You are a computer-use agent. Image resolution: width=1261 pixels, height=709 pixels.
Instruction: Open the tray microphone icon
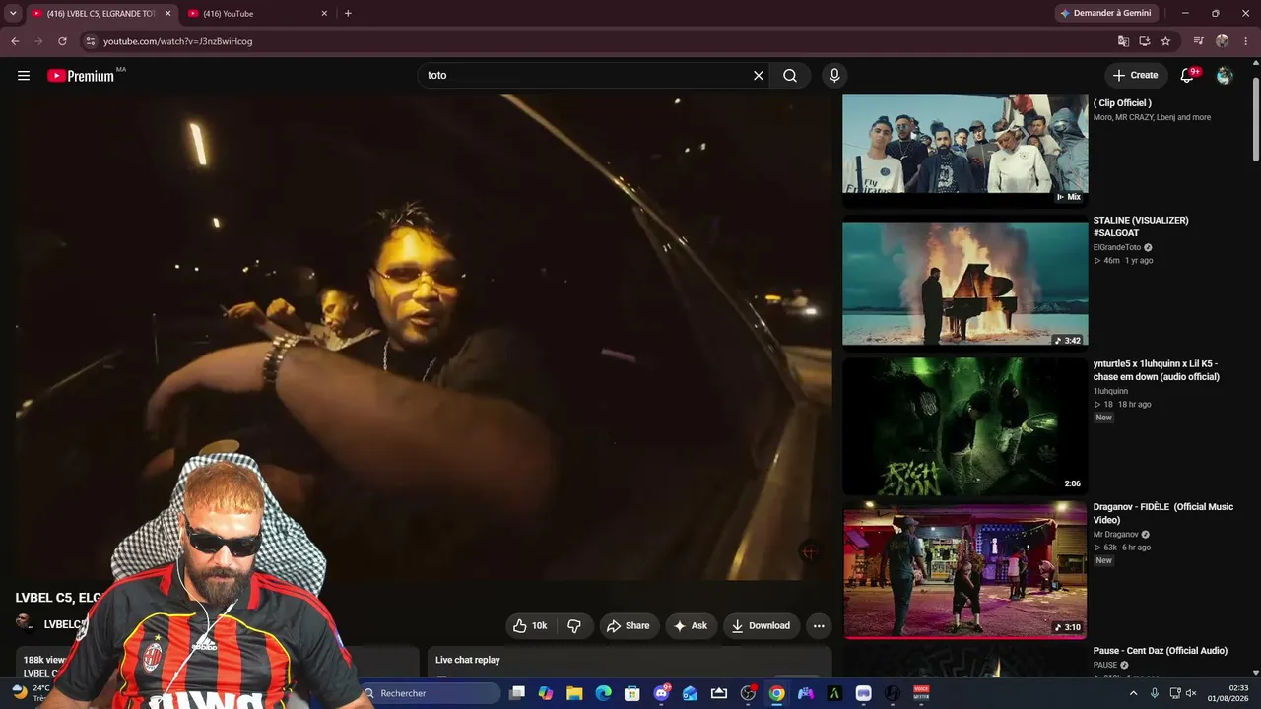coord(1155,693)
